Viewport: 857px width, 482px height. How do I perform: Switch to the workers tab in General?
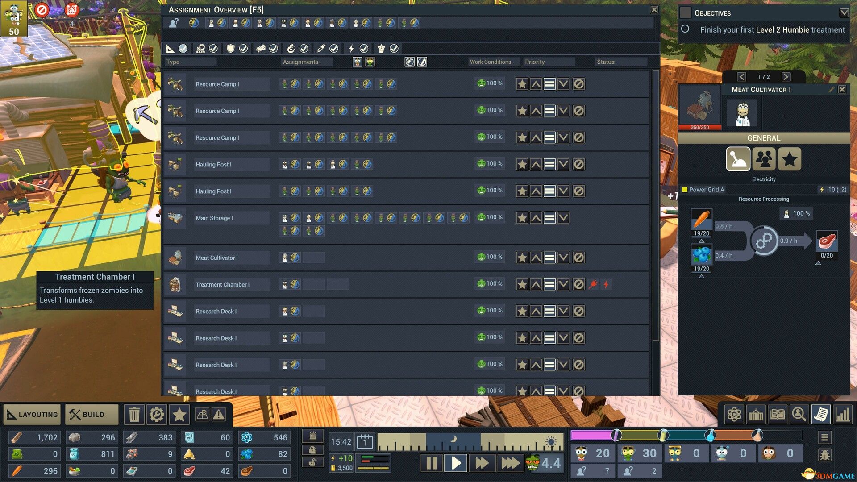(x=764, y=159)
